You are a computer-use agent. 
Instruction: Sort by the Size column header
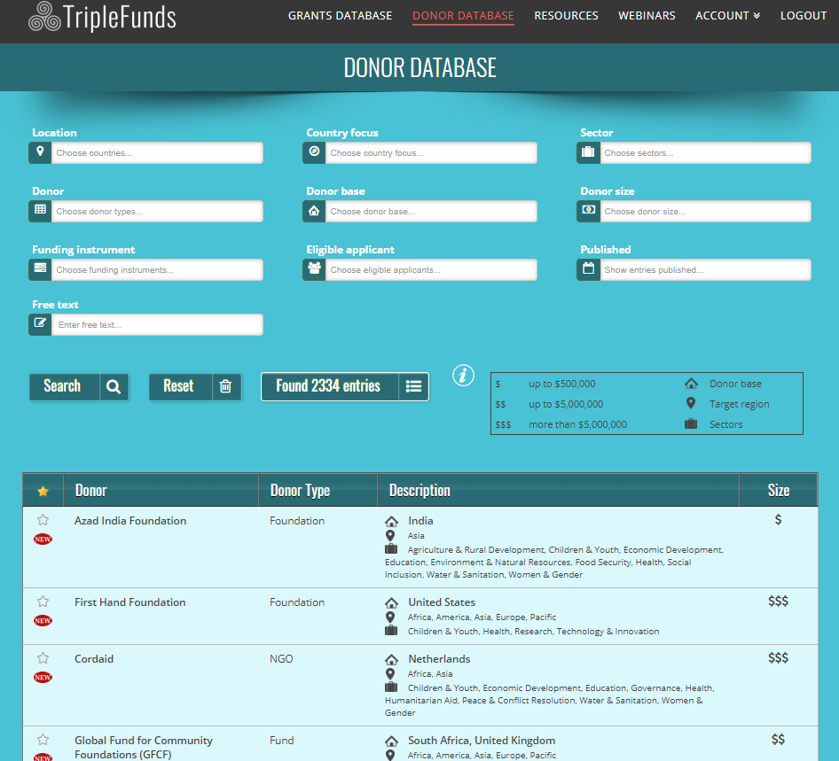(x=779, y=491)
